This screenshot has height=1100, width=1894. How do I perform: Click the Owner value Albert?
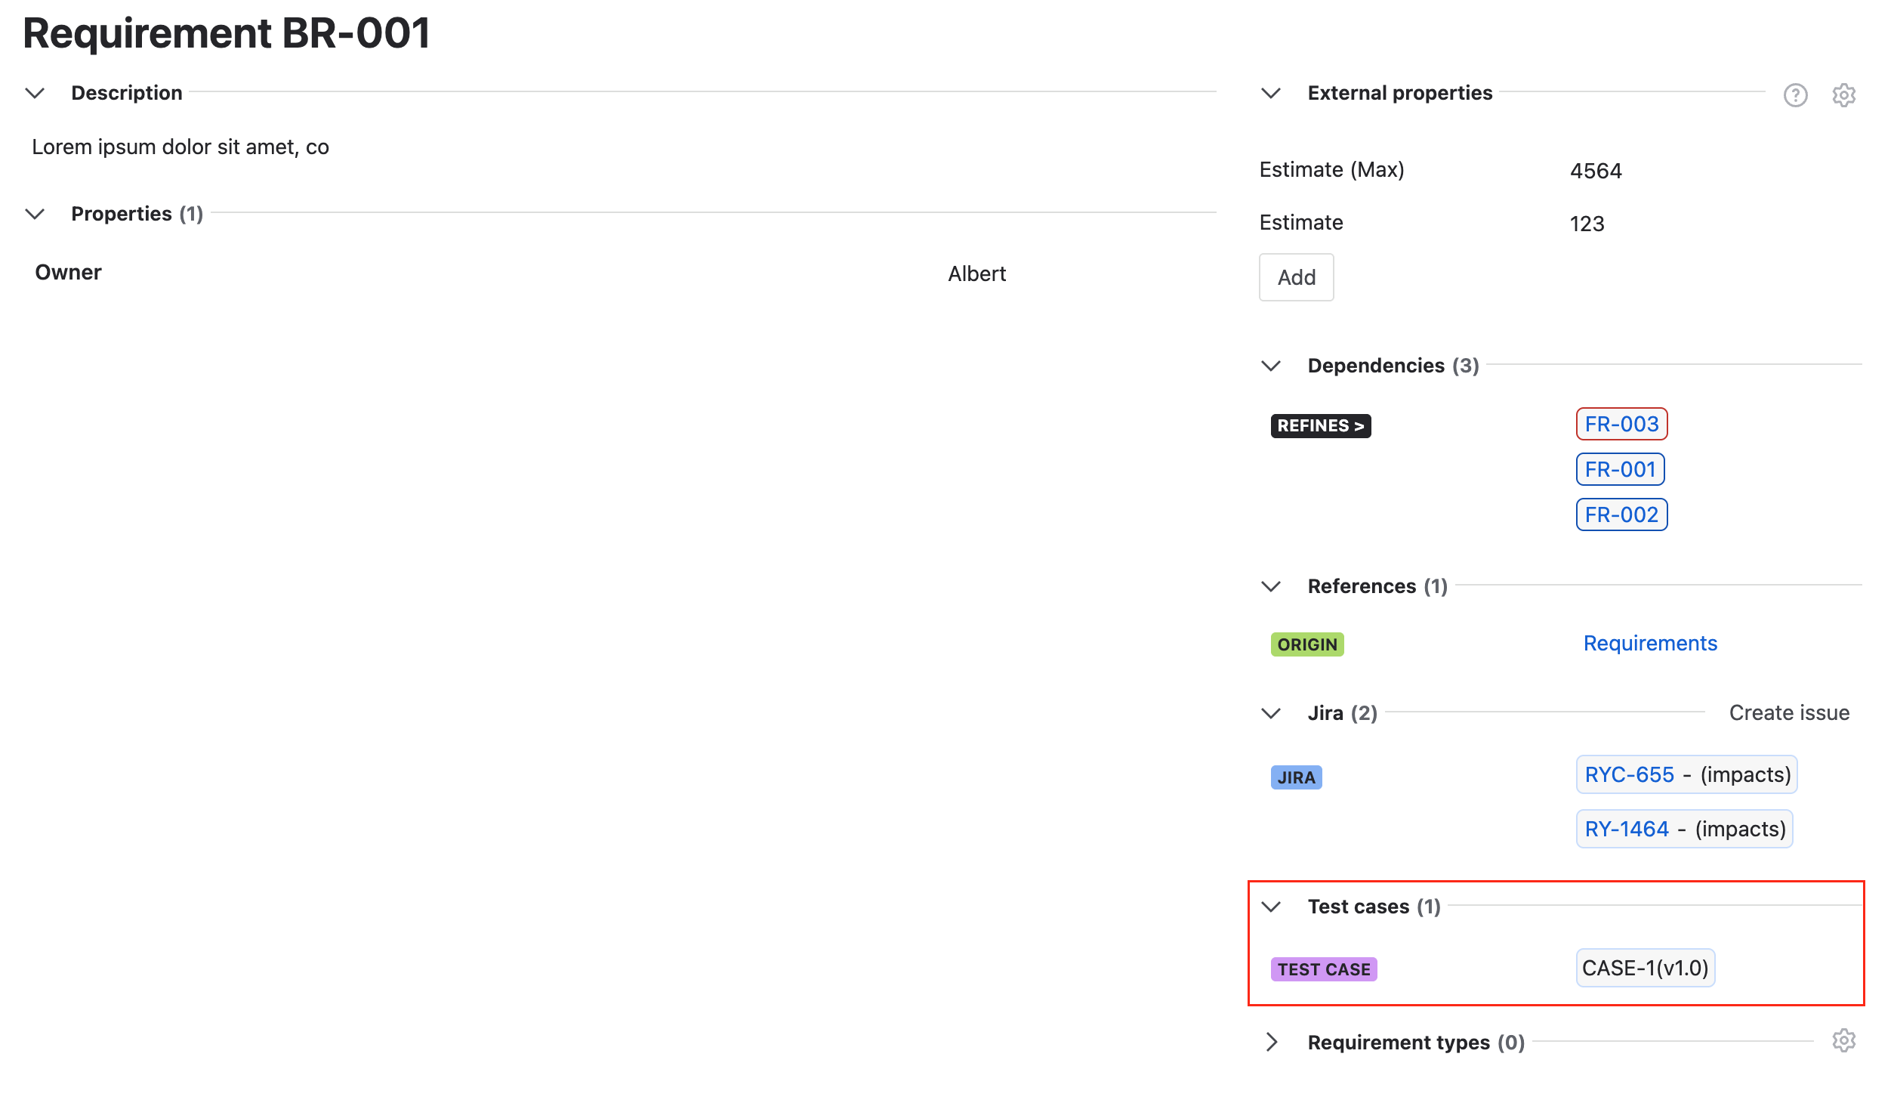coord(976,273)
